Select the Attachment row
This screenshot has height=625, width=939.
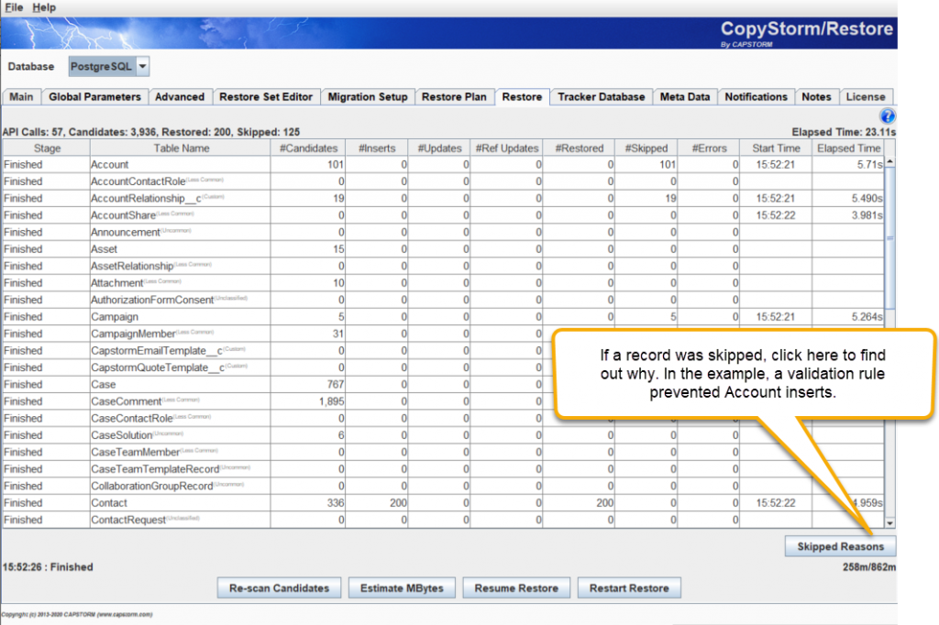[x=444, y=282]
